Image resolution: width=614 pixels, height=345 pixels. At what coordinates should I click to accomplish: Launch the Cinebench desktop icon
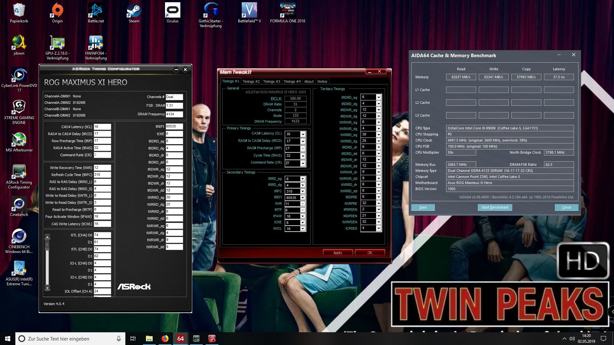[x=19, y=207]
